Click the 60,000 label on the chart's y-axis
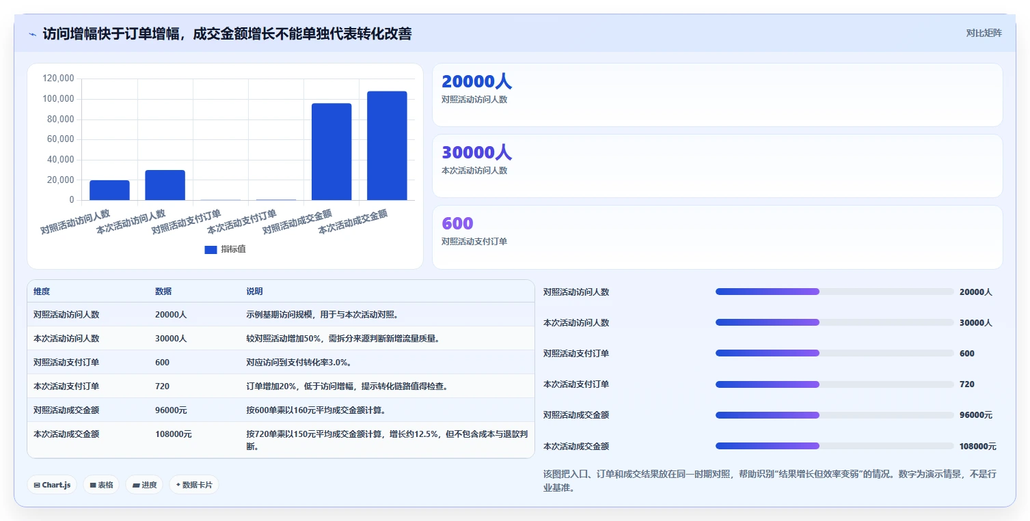The height and width of the screenshot is (521, 1030). pos(61,139)
